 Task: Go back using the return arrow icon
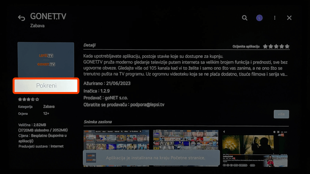tap(21, 18)
